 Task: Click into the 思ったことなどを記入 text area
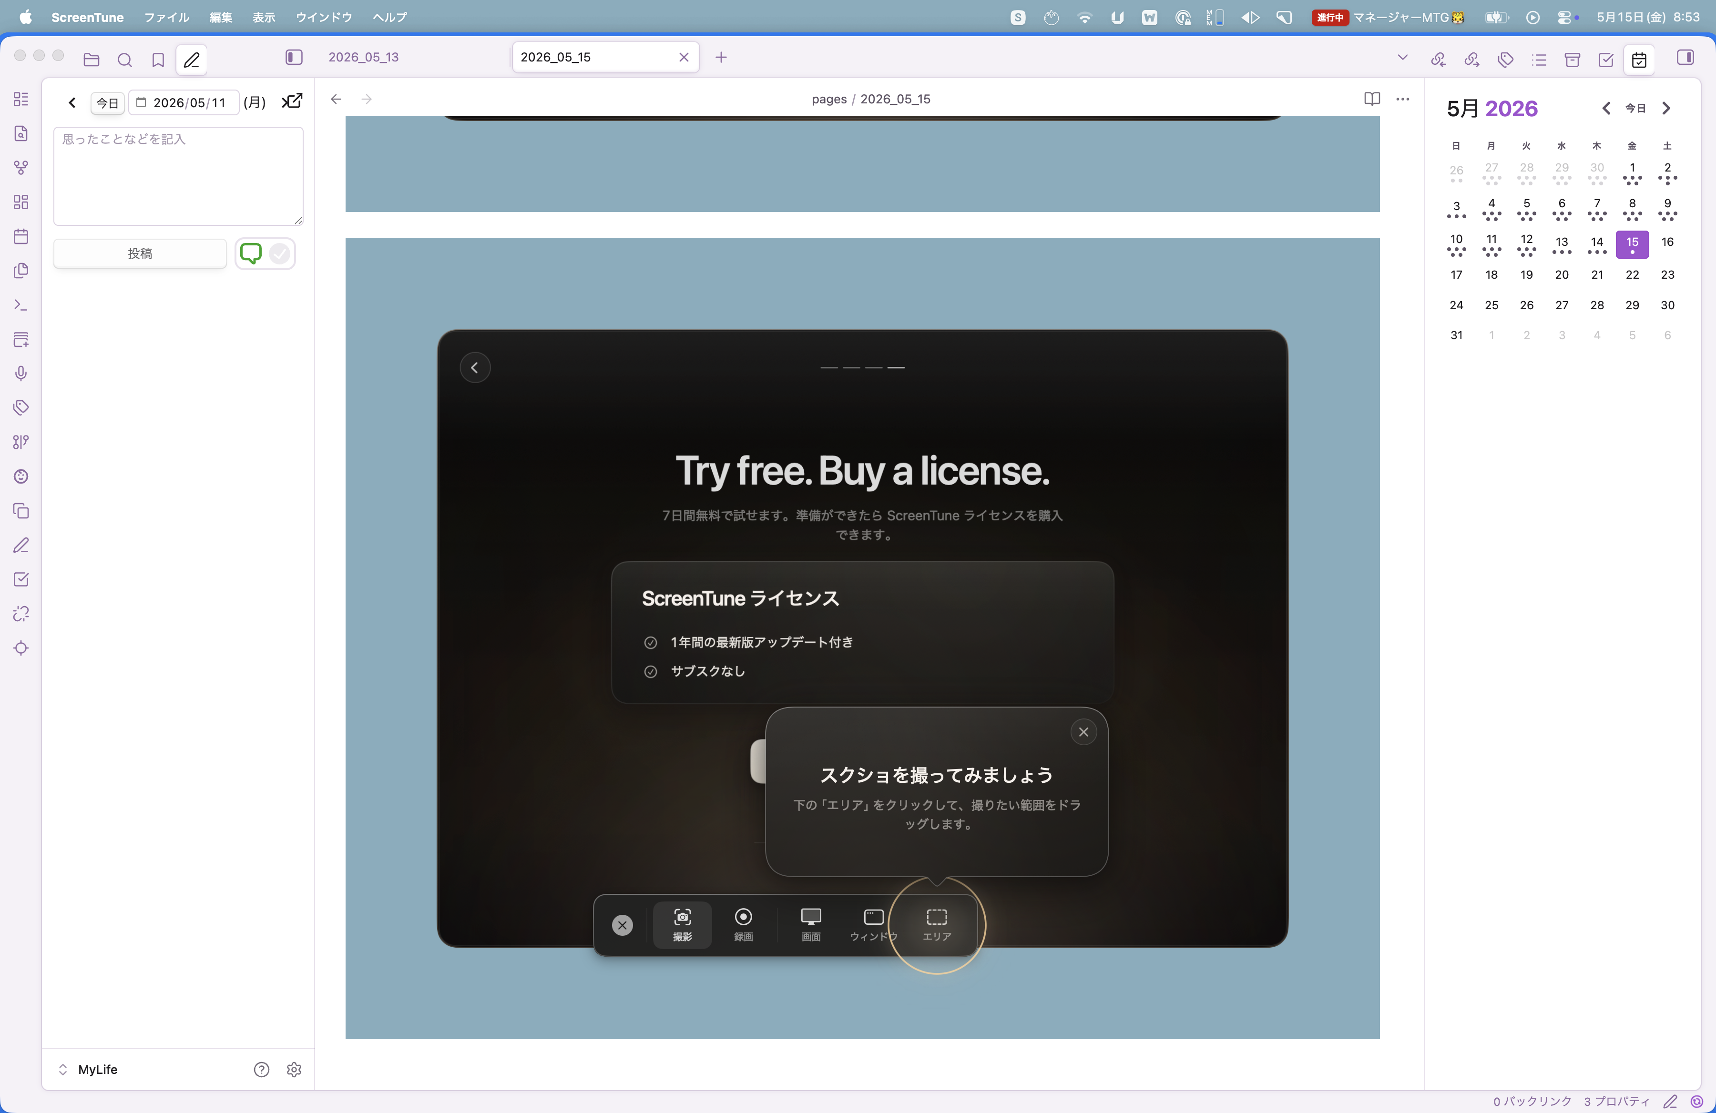coord(178,176)
